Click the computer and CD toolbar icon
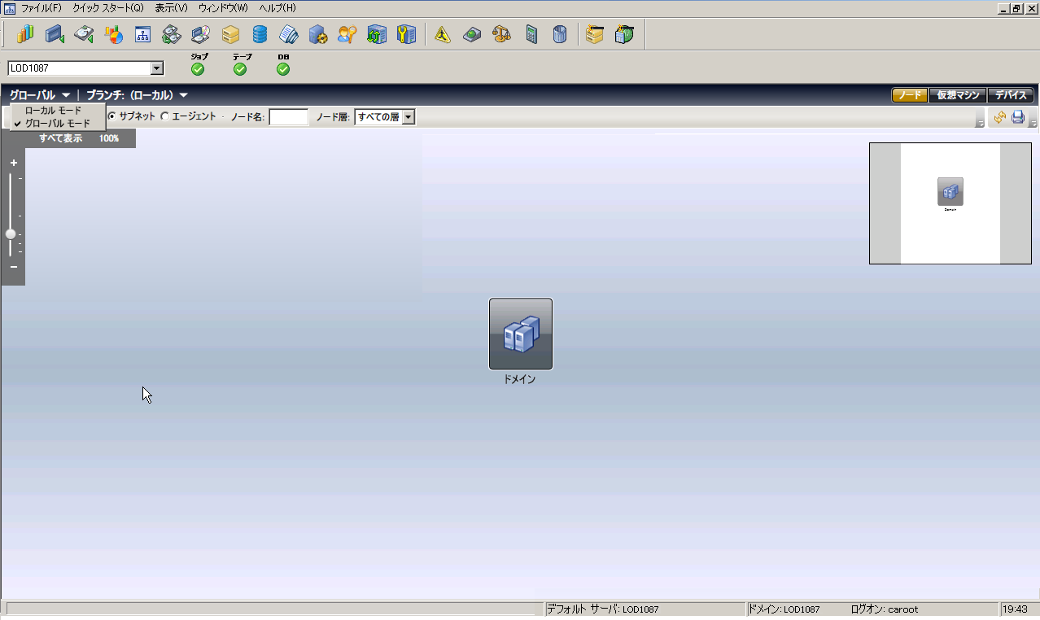The height and width of the screenshot is (620, 1040). [x=201, y=35]
